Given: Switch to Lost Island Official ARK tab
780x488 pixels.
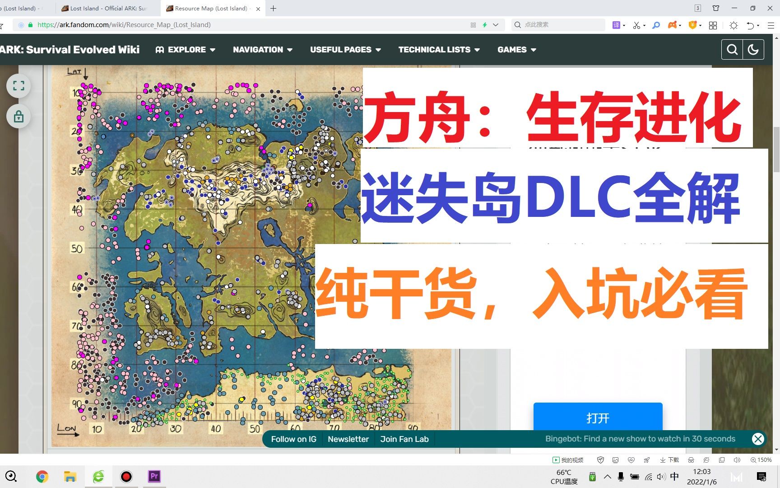Looking at the screenshot, I should [108, 8].
